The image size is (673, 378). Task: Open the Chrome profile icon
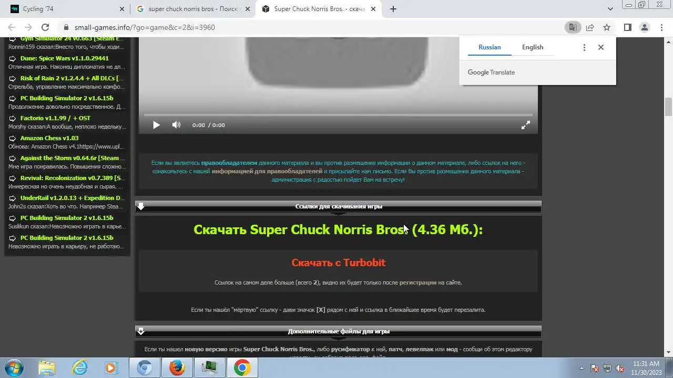645,27
